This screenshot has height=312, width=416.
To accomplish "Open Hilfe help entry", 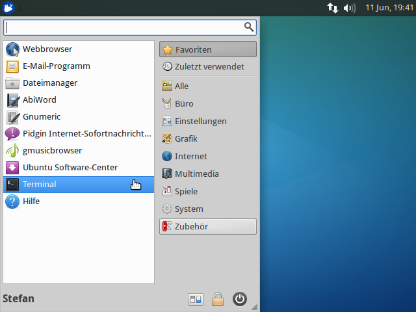I will click(31, 201).
